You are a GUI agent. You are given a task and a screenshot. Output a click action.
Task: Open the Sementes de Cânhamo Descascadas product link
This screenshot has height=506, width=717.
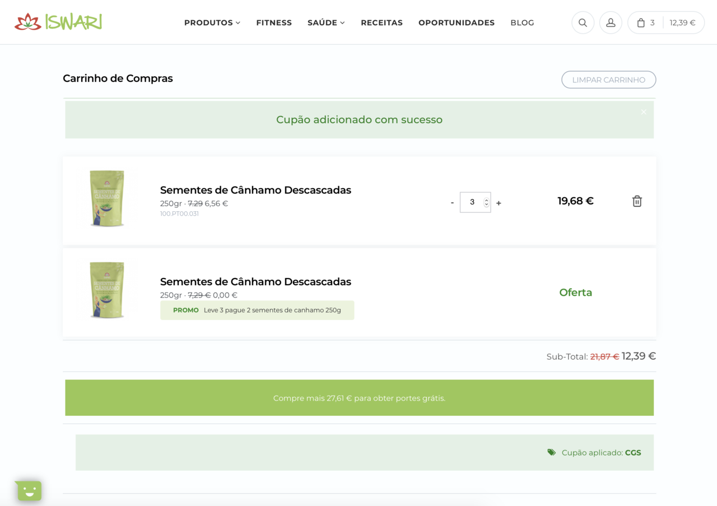pos(255,190)
